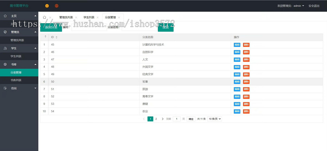Delete the 农业 category
Image resolution: width=327 pixels, height=151 pixels.
246,111
